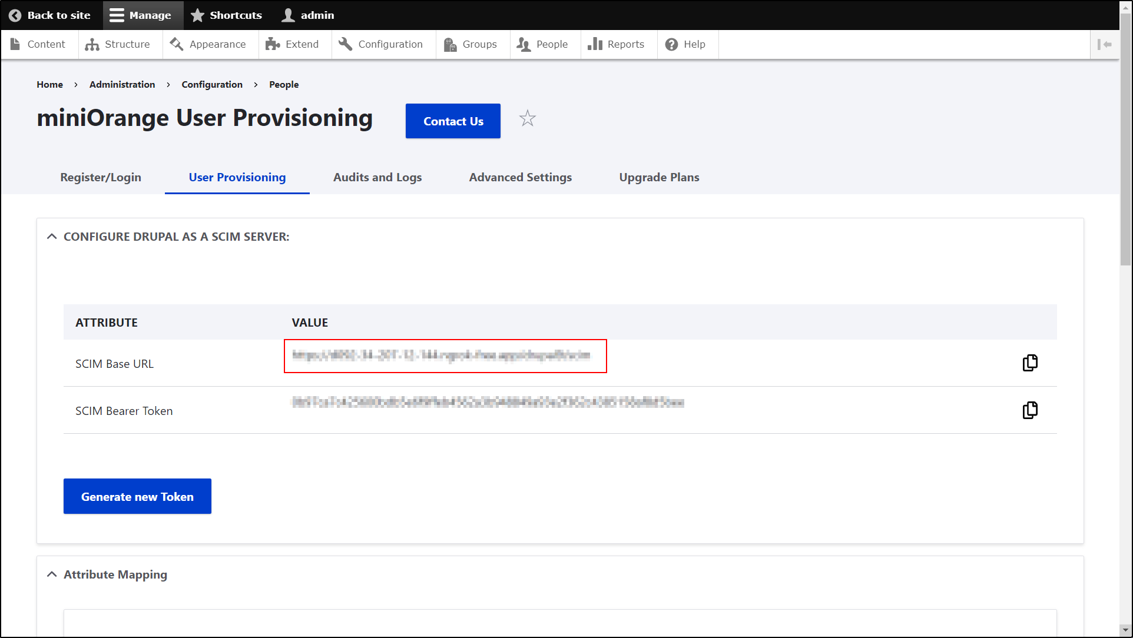
Task: Open the Advanced Settings tab
Action: (521, 177)
